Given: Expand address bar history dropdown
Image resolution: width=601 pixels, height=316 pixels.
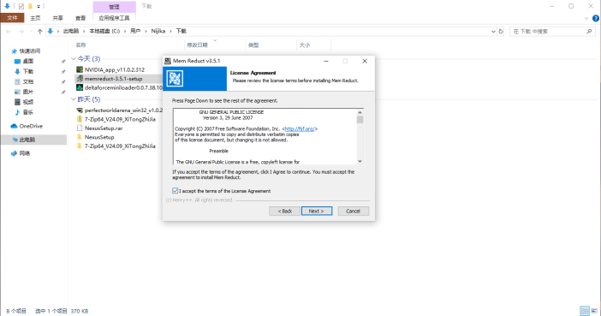Looking at the screenshot, I should pyautogui.click(x=493, y=32).
